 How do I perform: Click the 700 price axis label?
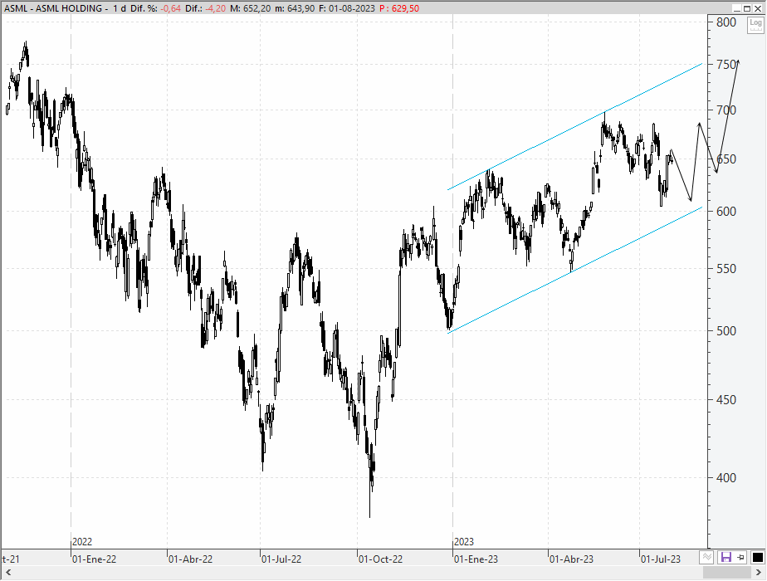(x=725, y=110)
